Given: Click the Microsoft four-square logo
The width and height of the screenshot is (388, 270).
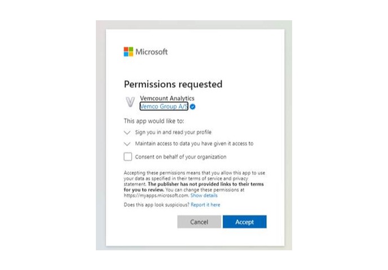Looking at the screenshot, I should pos(129,52).
